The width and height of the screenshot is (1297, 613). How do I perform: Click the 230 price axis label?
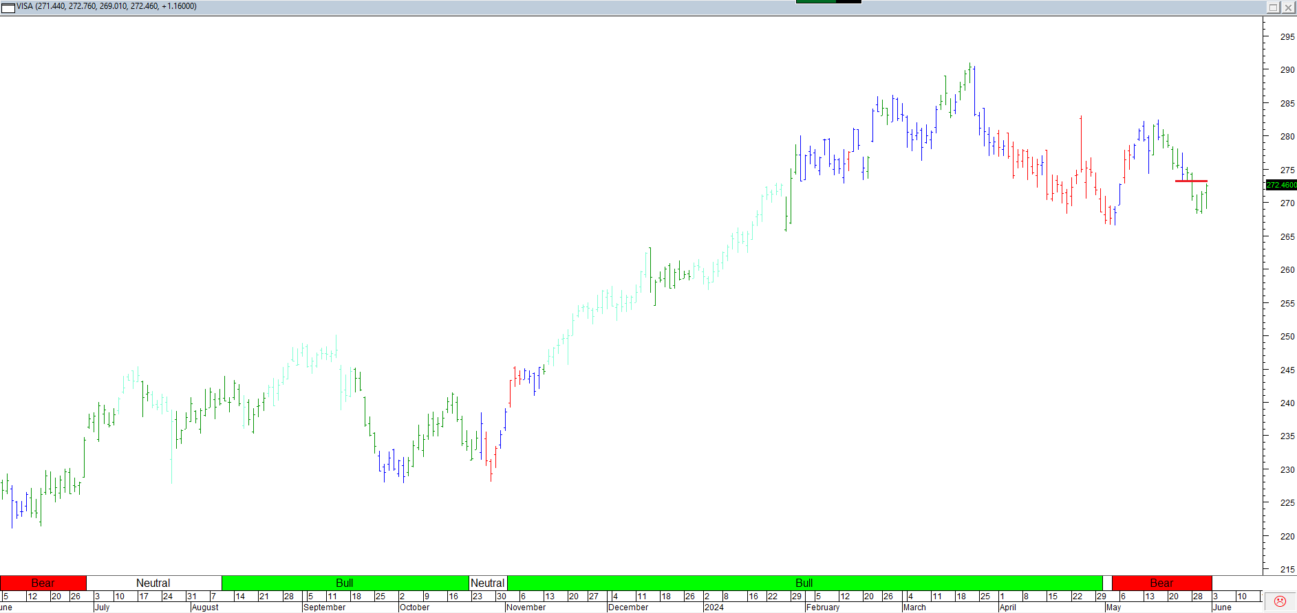click(1287, 470)
